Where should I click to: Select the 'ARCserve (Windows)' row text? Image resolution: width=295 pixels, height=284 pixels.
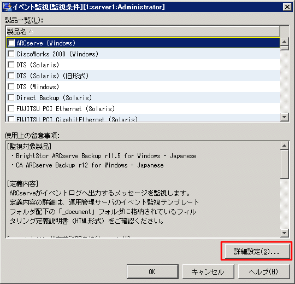click(x=46, y=43)
